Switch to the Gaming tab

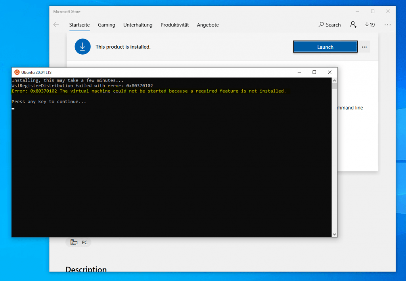click(x=106, y=25)
